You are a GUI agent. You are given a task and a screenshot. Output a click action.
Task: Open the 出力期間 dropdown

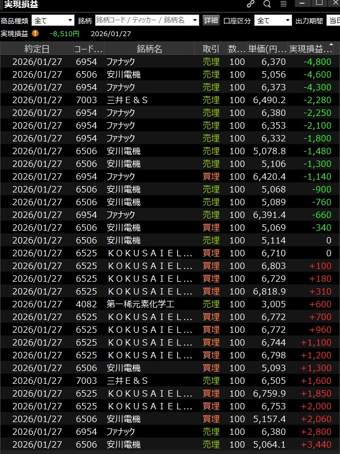click(x=333, y=21)
